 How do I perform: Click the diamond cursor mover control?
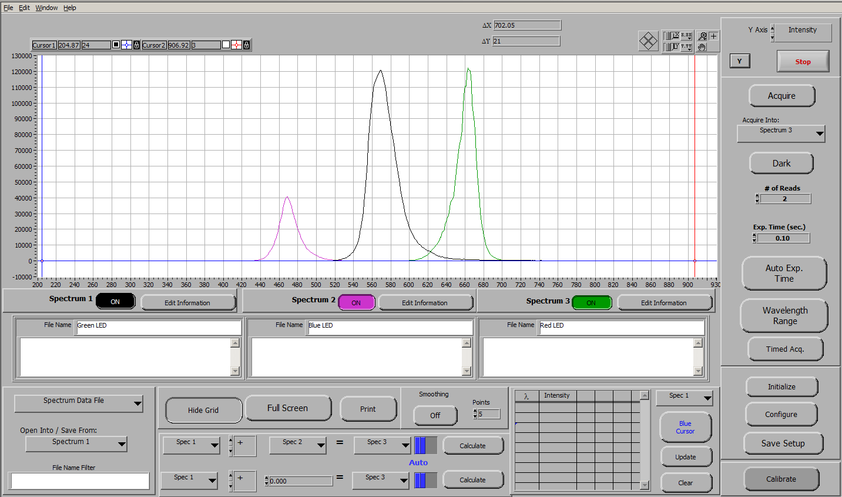(648, 41)
